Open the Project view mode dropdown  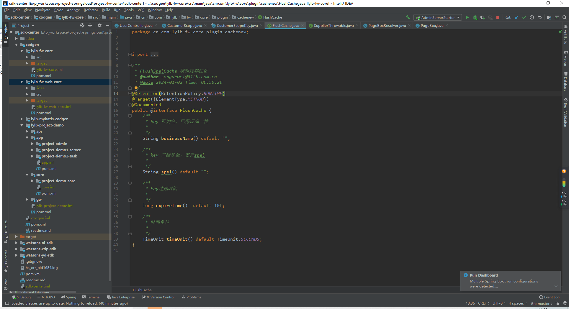pos(23,25)
